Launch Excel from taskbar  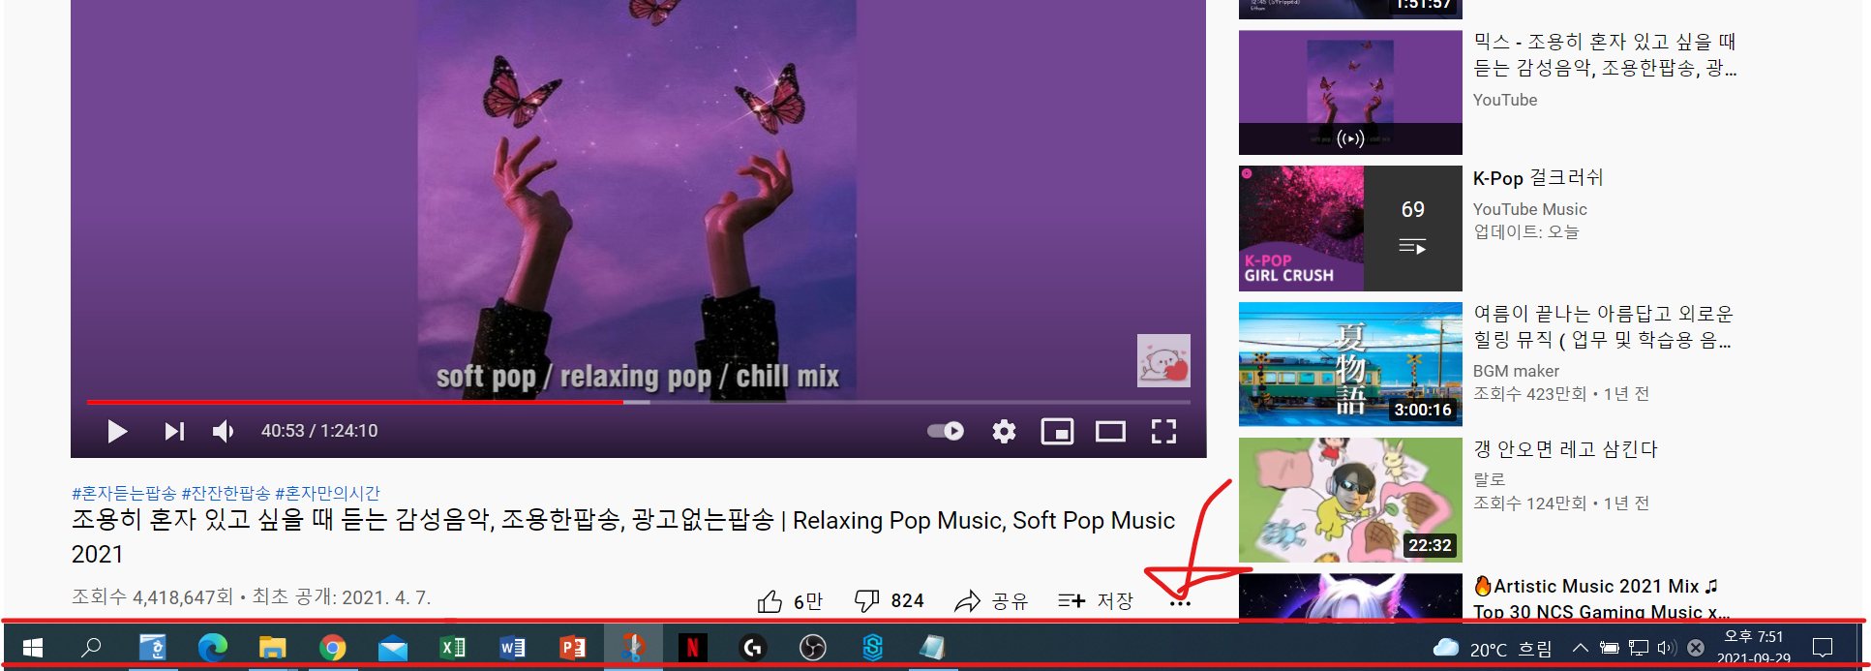pyautogui.click(x=452, y=647)
